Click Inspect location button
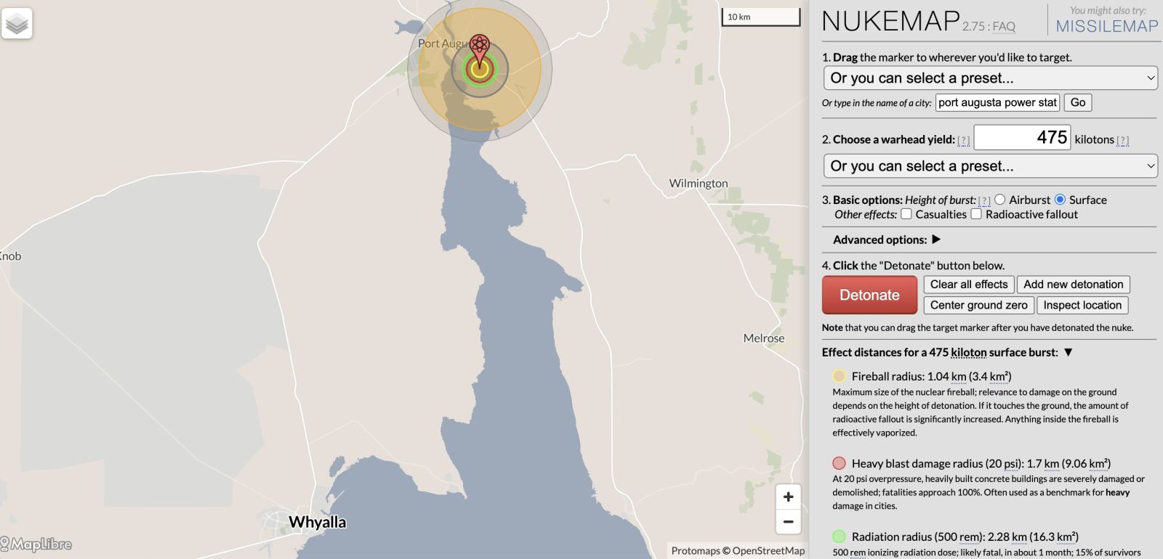Image resolution: width=1163 pixels, height=559 pixels. click(1082, 306)
